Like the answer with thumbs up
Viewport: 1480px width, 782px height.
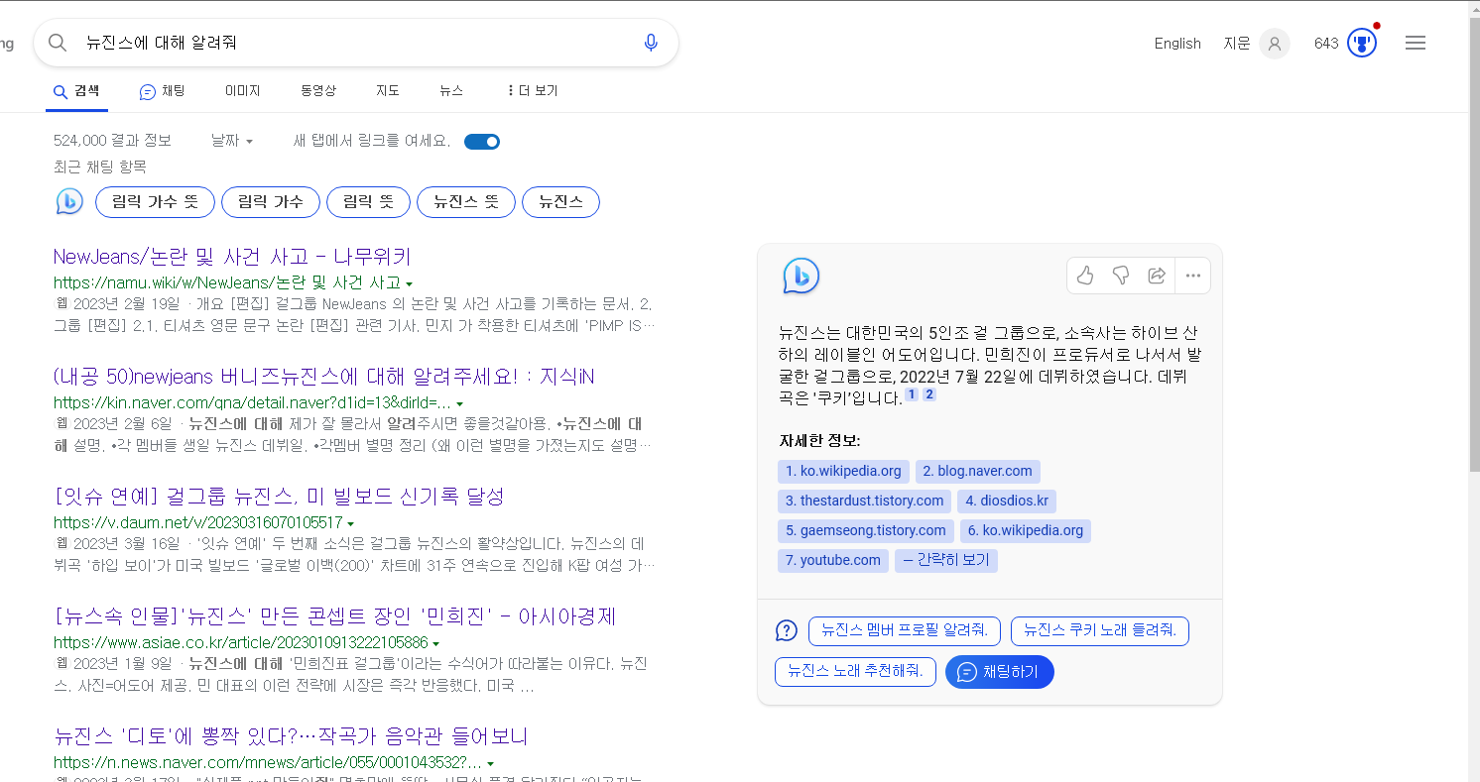1085,276
